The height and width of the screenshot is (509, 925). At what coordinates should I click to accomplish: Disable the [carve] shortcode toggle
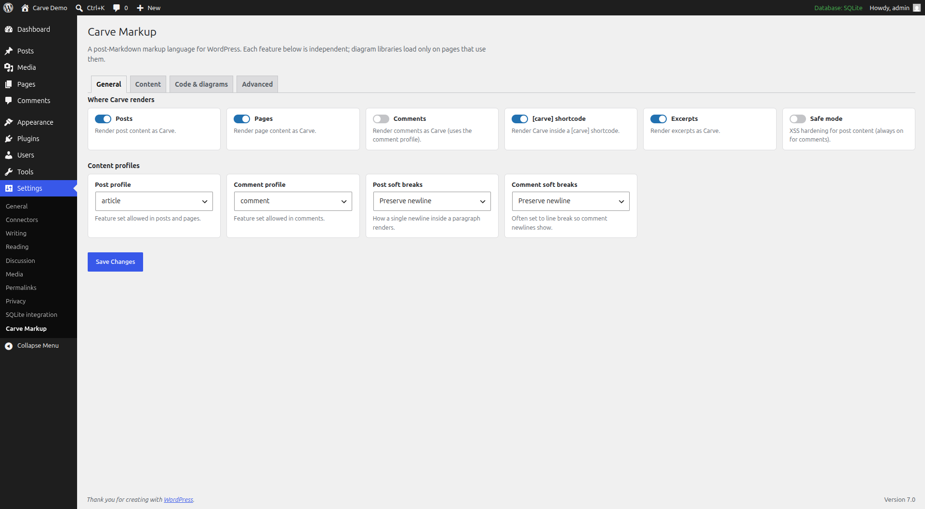pos(520,119)
